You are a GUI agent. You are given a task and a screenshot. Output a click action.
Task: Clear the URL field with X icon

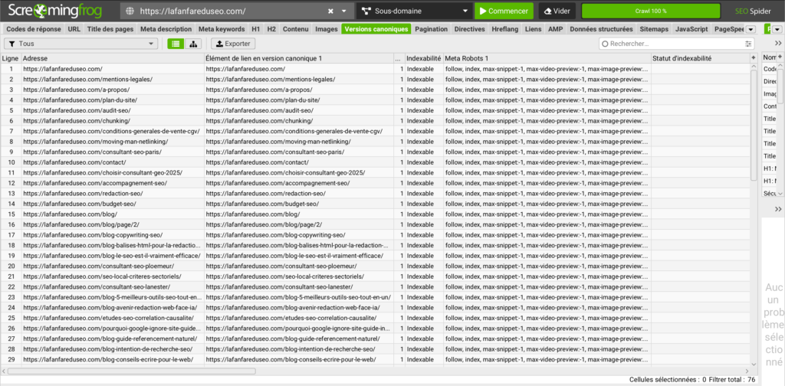(x=330, y=11)
